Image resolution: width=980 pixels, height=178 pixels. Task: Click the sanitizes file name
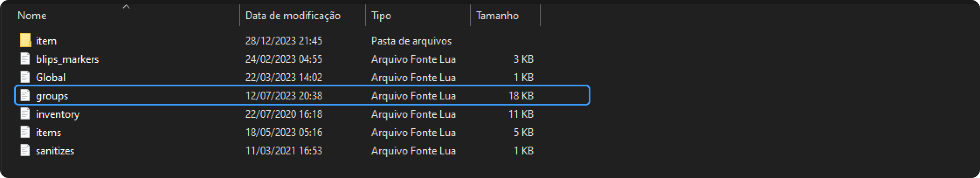(55, 151)
